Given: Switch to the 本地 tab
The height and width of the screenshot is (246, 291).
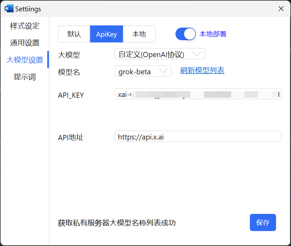Looking at the screenshot, I should (x=139, y=34).
